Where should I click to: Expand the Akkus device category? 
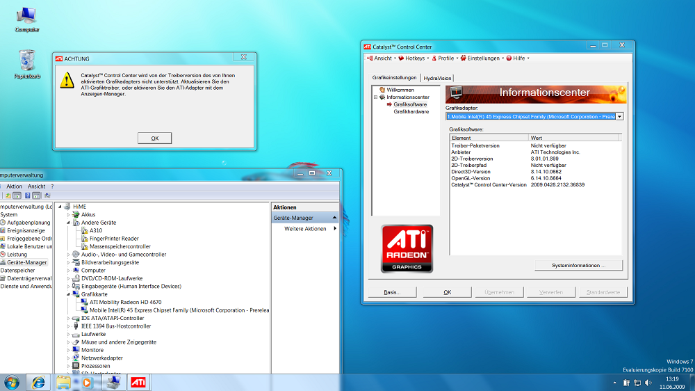[68, 215]
